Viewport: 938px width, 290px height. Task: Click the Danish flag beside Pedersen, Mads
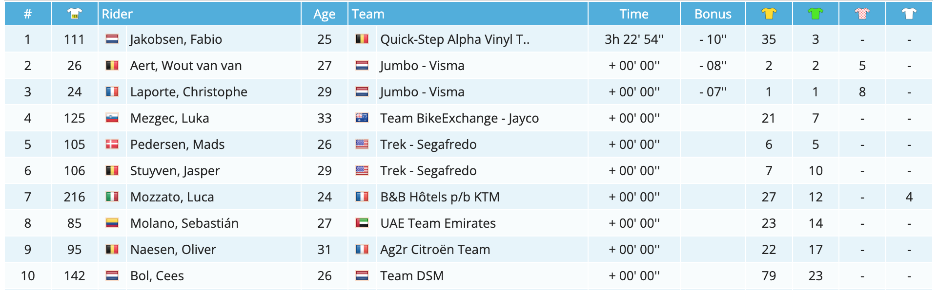tap(112, 145)
